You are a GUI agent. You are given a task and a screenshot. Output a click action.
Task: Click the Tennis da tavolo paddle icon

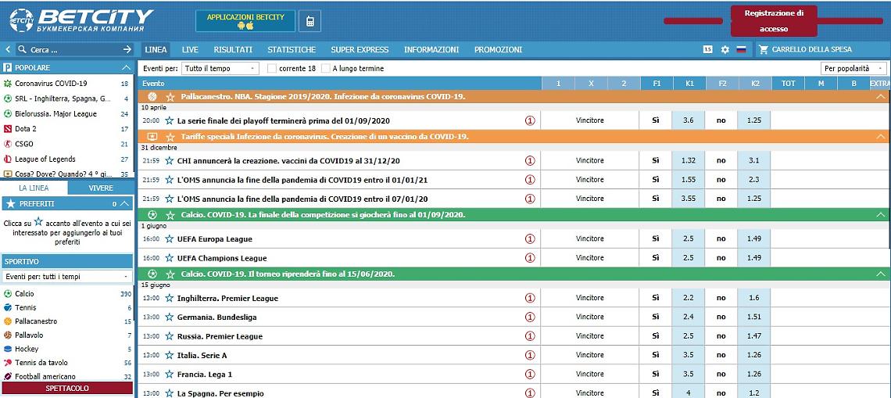(7, 363)
